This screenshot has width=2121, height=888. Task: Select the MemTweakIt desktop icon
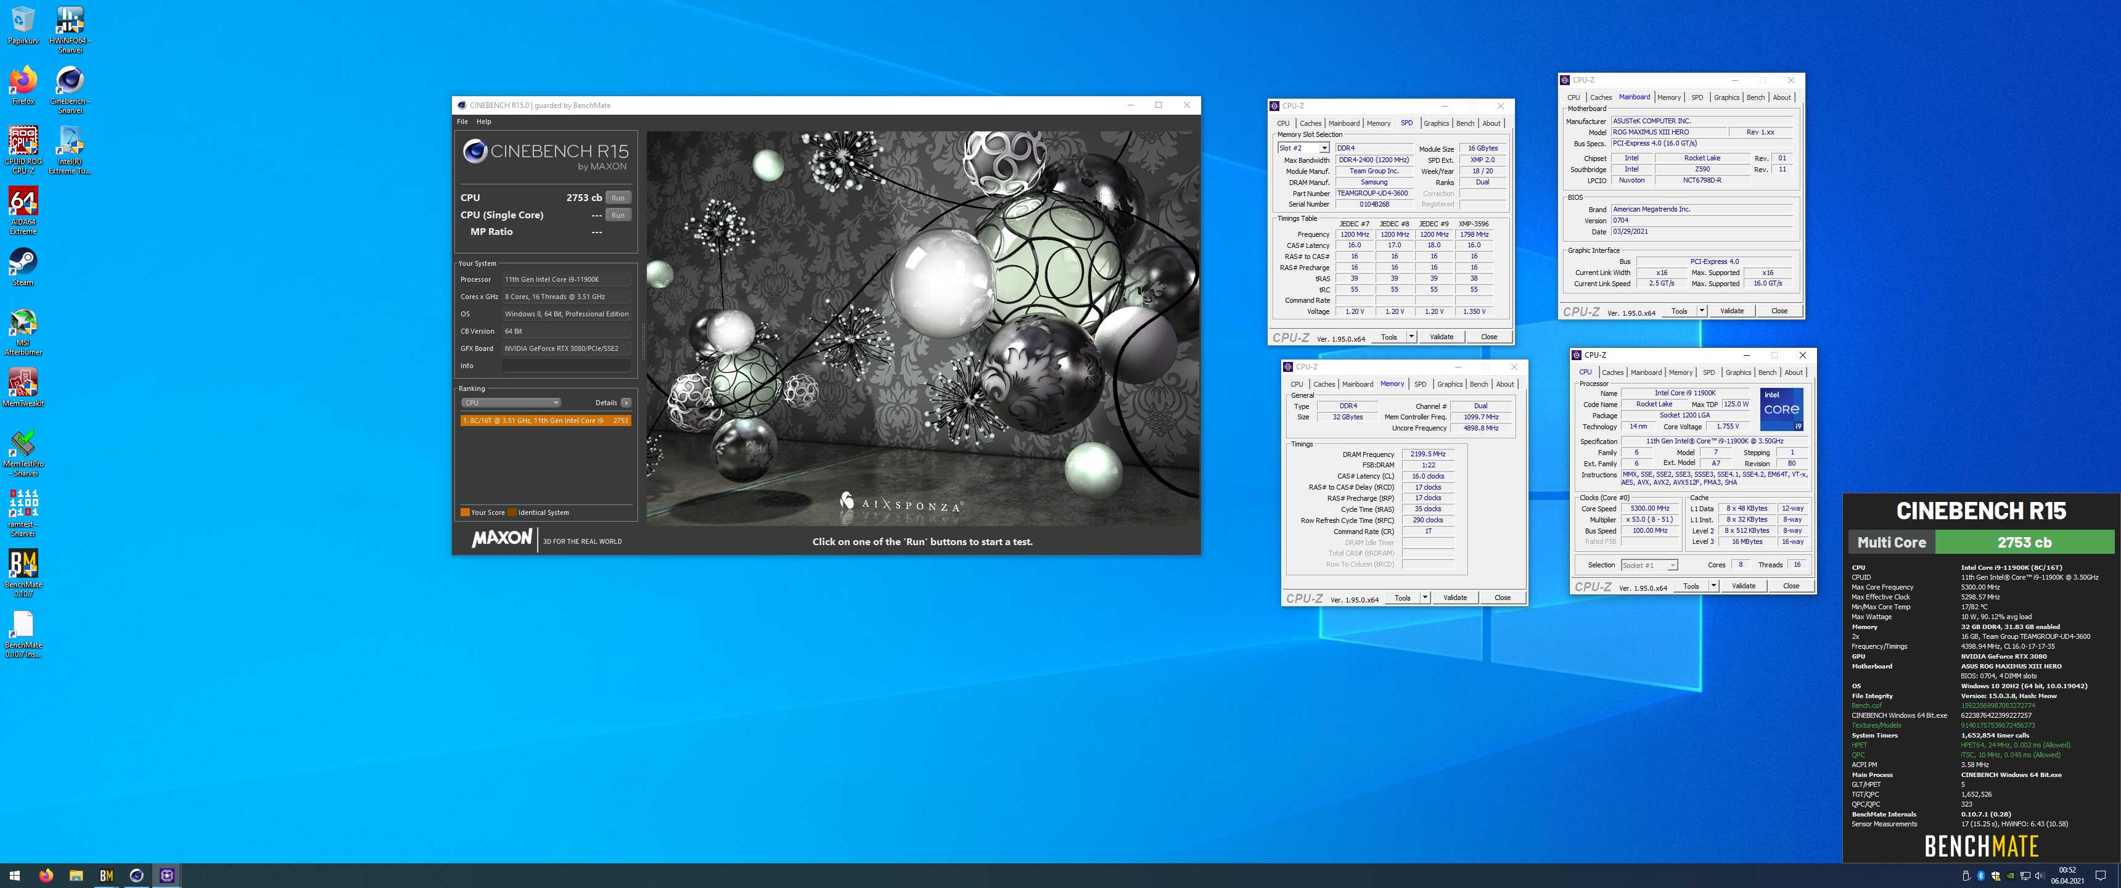click(23, 387)
